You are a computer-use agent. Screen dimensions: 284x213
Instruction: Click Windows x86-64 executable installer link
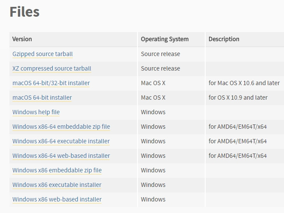tap(61, 141)
